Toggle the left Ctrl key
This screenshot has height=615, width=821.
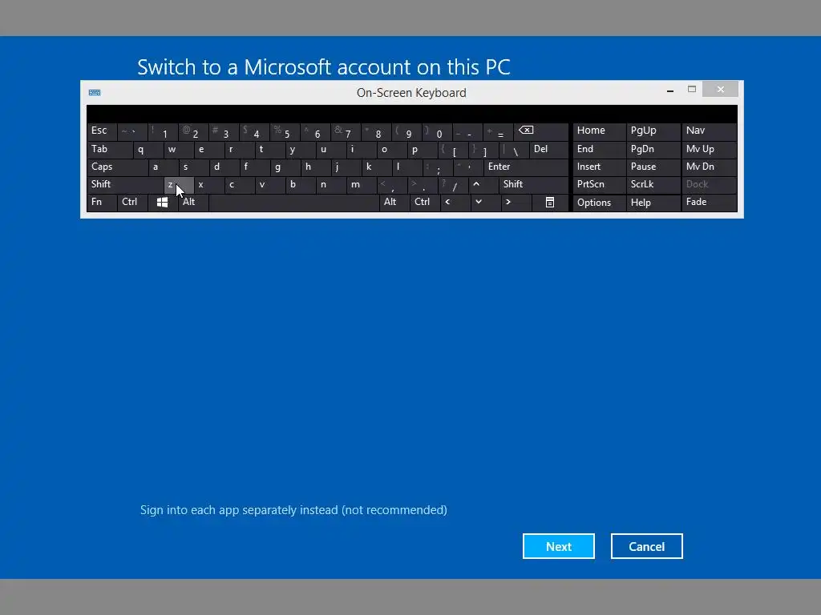pos(132,203)
